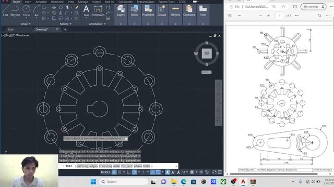Switch to the Annotate ribbon tab
Image resolution: width=334 pixels, height=187 pixels.
point(41,2)
